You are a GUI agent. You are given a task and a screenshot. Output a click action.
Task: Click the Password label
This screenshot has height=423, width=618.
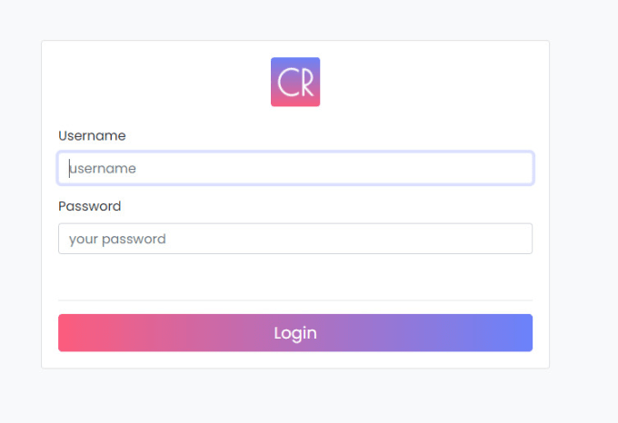tap(89, 206)
